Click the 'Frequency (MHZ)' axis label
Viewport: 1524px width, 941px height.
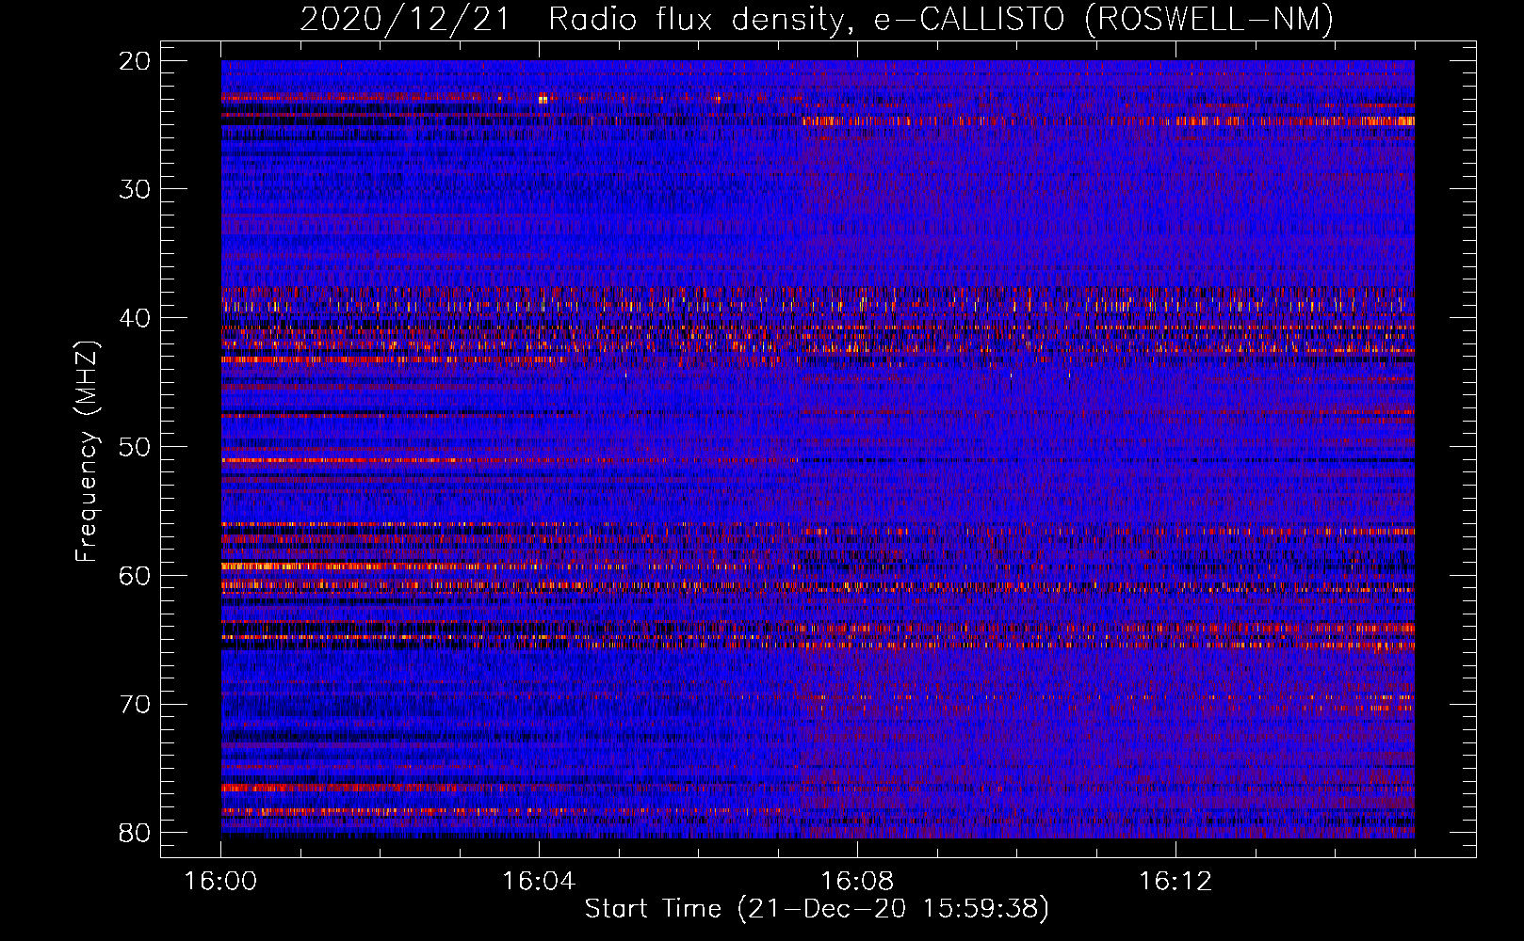point(87,452)
